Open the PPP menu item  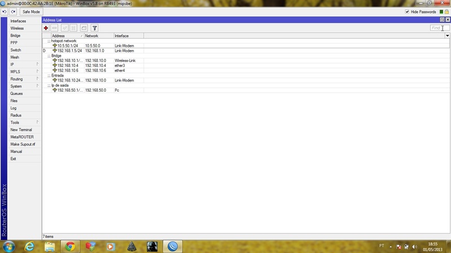[x=14, y=43]
